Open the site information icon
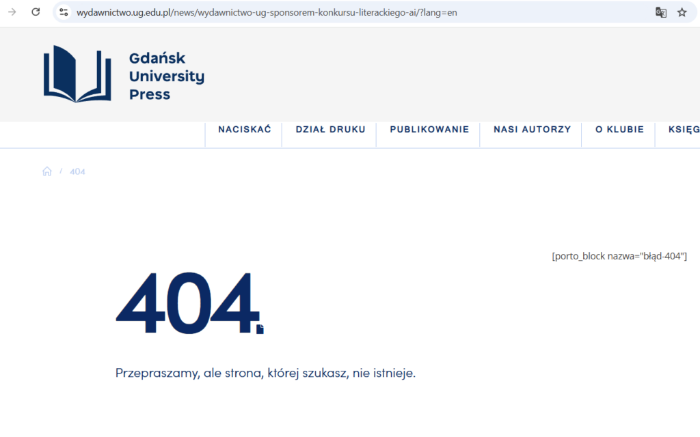Image resolution: width=700 pixels, height=437 pixels. (x=64, y=12)
